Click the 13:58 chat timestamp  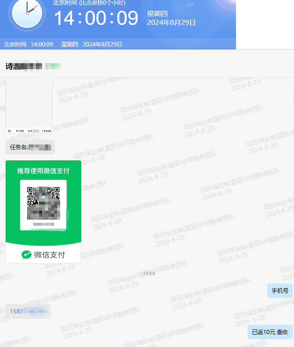click(x=149, y=273)
